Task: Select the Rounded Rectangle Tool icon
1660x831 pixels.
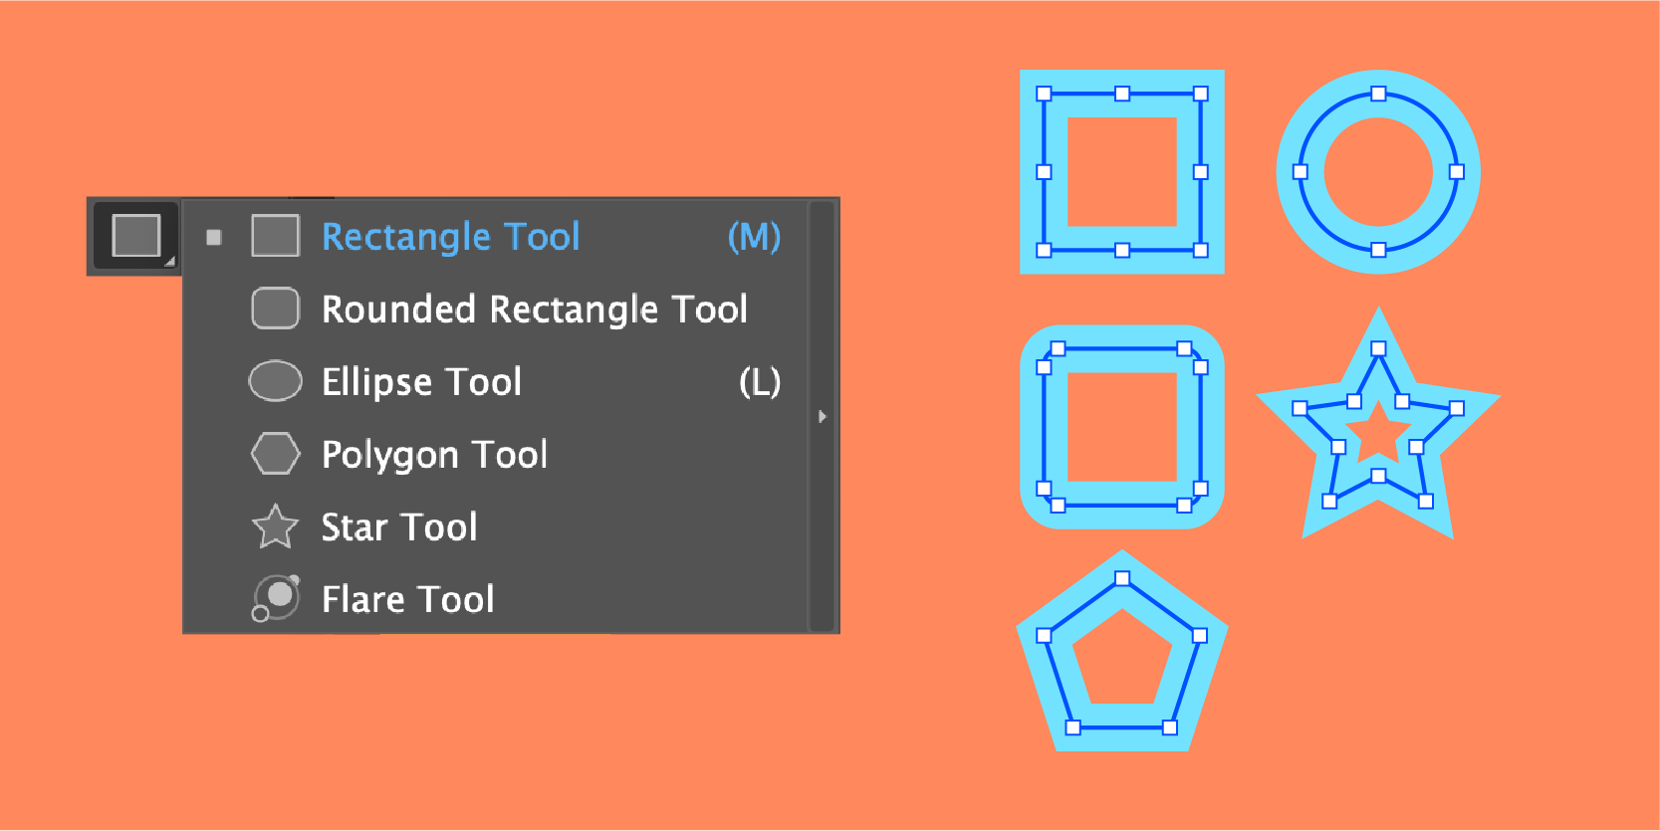Action: pos(275,309)
